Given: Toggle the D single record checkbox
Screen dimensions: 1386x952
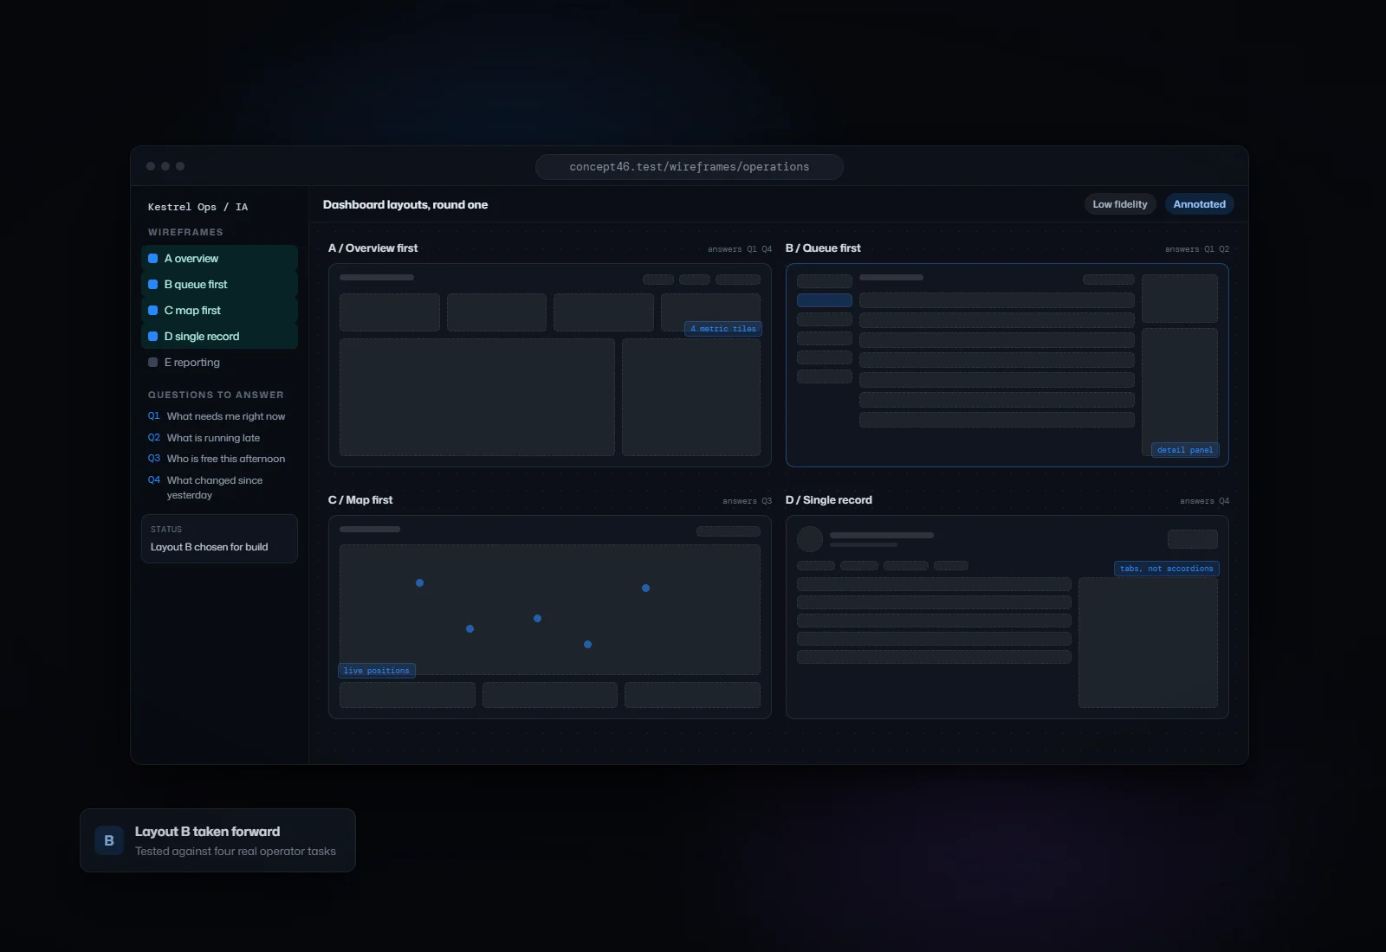Looking at the screenshot, I should tap(153, 337).
